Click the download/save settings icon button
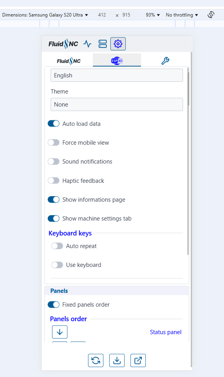The height and width of the screenshot is (377, 224). [x=117, y=360]
